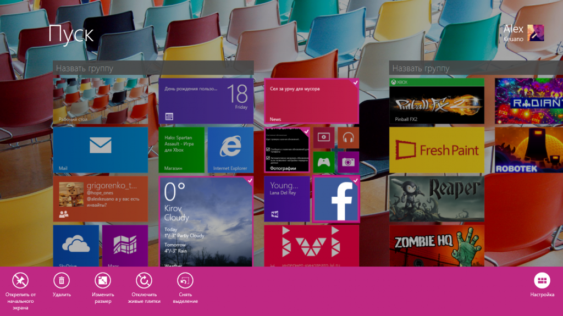Viewport: 563px width, 316px height.
Task: Deselect the Facebook tile checkmark
Action: click(x=355, y=181)
